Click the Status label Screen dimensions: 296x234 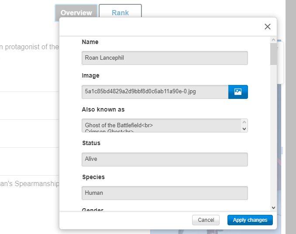91,143
